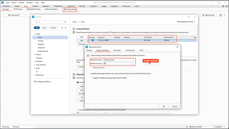
Task: Select Sessions in Settings tree
Action: 39,58
